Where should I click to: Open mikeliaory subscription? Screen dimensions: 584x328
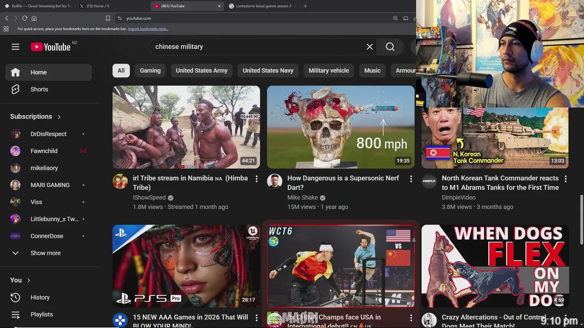click(x=48, y=168)
